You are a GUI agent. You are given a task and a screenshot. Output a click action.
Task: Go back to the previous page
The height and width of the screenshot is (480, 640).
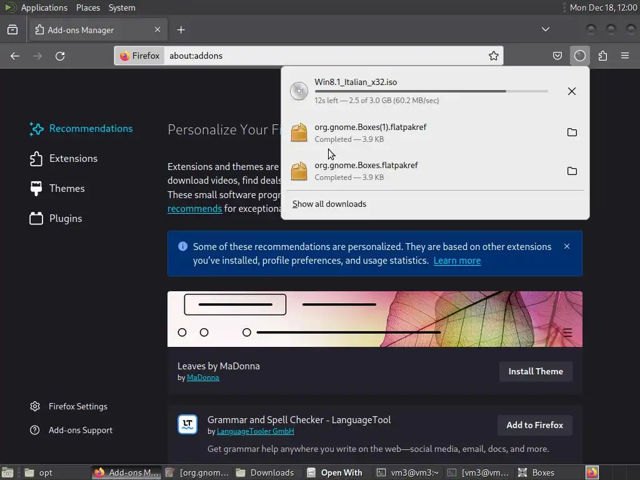pyautogui.click(x=15, y=56)
